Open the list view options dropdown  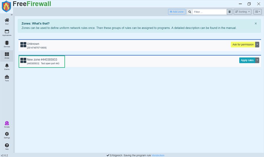click(x=257, y=12)
